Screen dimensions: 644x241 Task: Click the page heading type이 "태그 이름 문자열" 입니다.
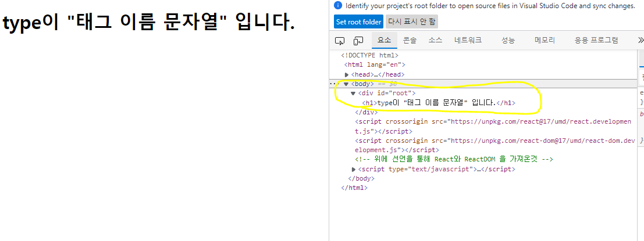(149, 23)
